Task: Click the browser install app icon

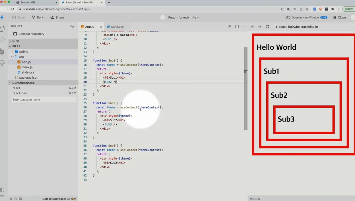Action: click(282, 9)
